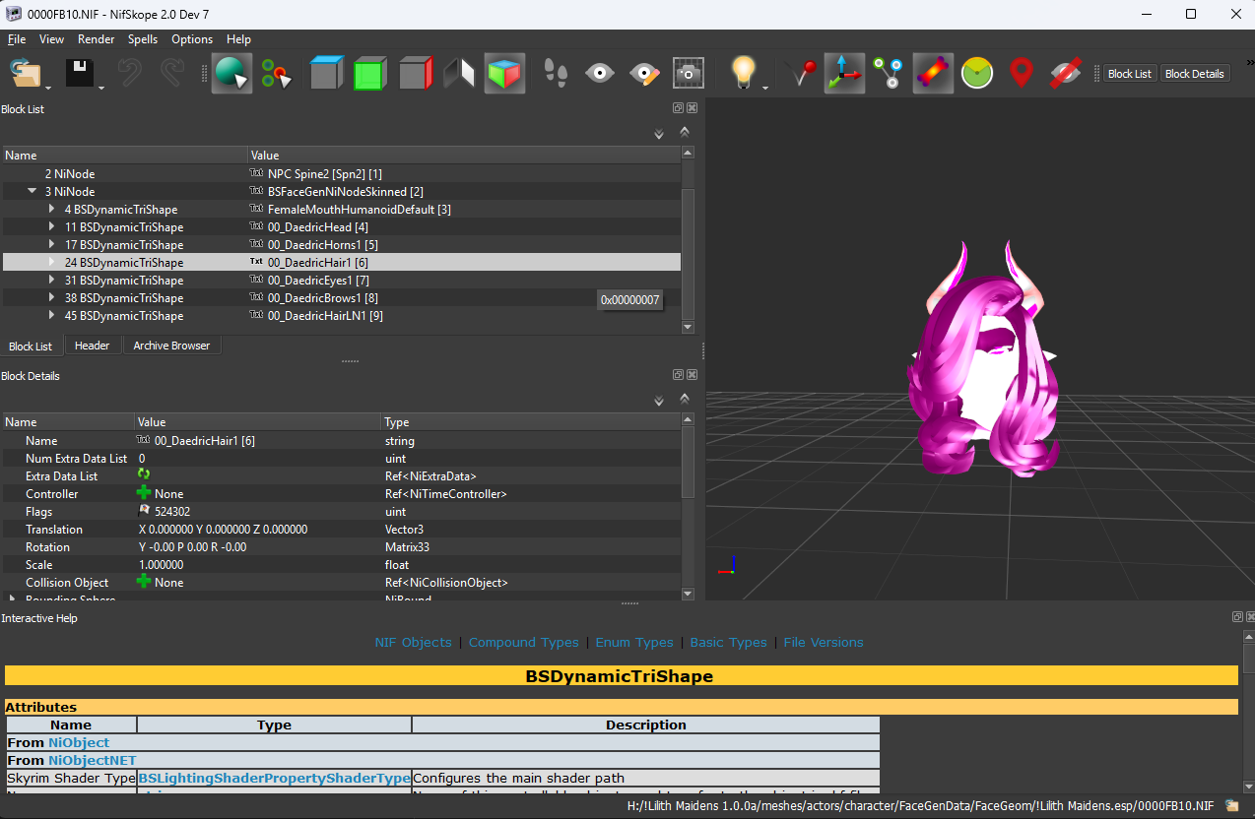Click the footprints walk view icon
The image size is (1255, 819).
point(556,73)
